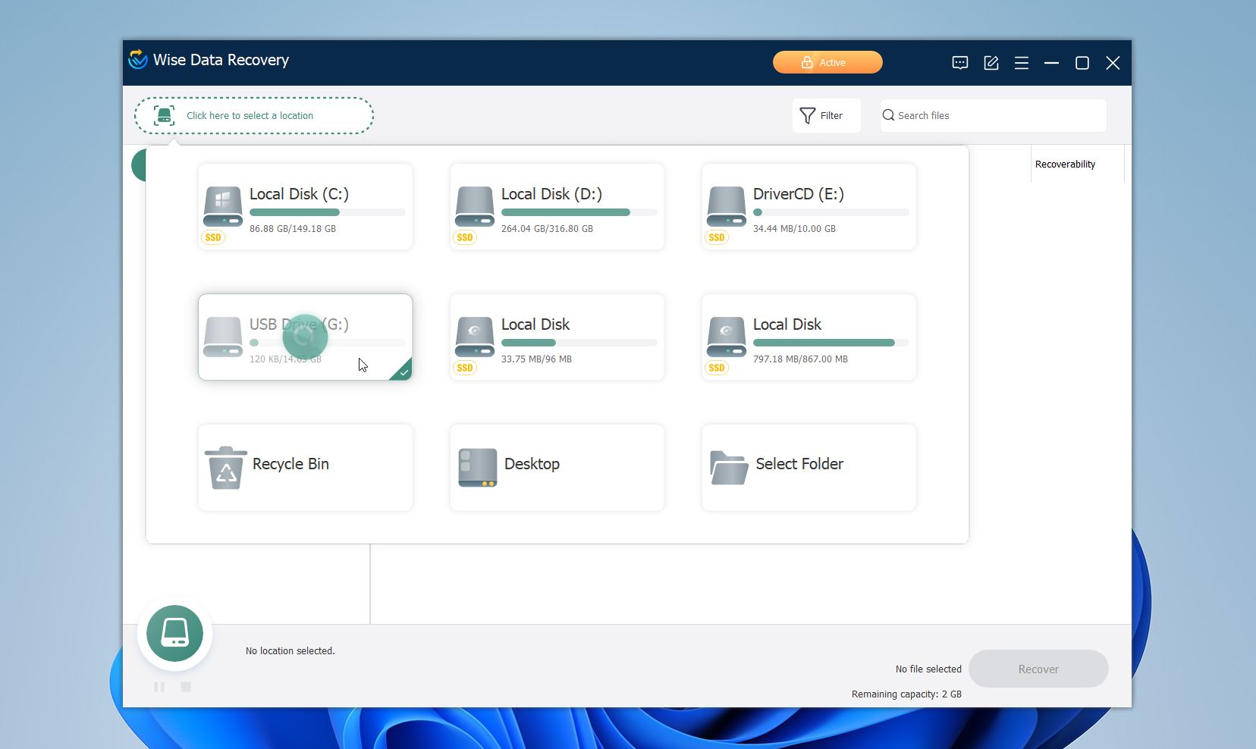This screenshot has height=749, width=1256.
Task: Expand the location selector dropdown
Action: (254, 116)
